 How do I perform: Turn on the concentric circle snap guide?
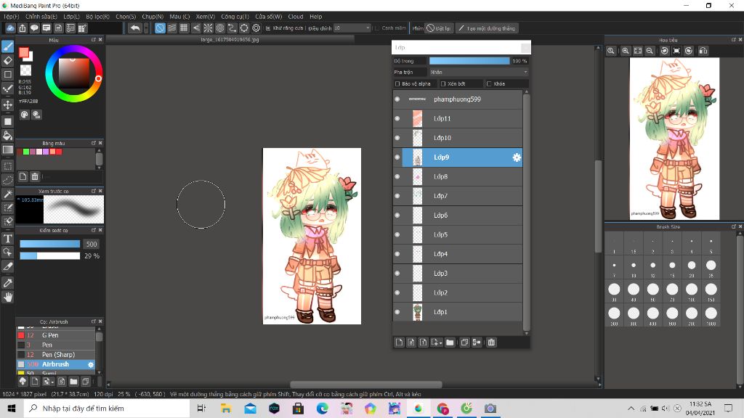click(x=219, y=28)
